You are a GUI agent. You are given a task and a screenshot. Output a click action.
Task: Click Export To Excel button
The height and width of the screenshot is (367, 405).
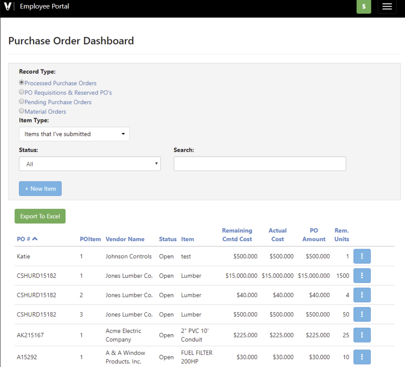40,216
